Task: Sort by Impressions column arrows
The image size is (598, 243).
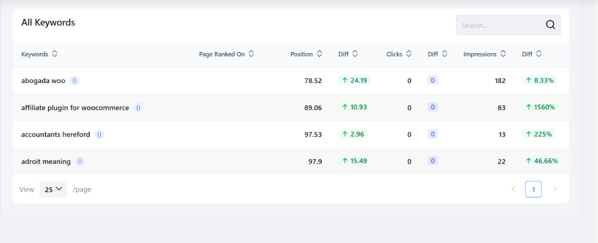Action: point(503,54)
